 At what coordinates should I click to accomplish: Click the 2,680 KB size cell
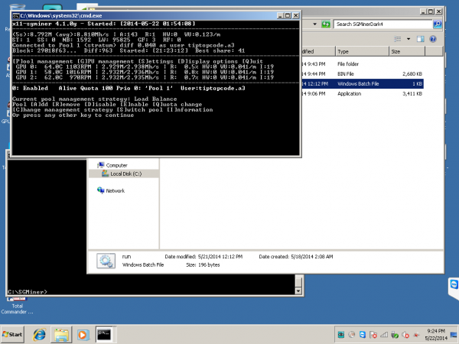pyautogui.click(x=412, y=73)
